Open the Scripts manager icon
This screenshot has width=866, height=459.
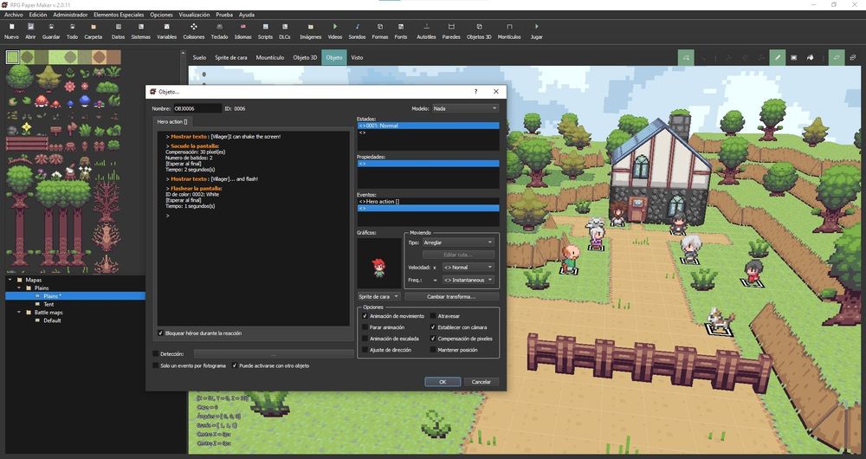point(265,26)
